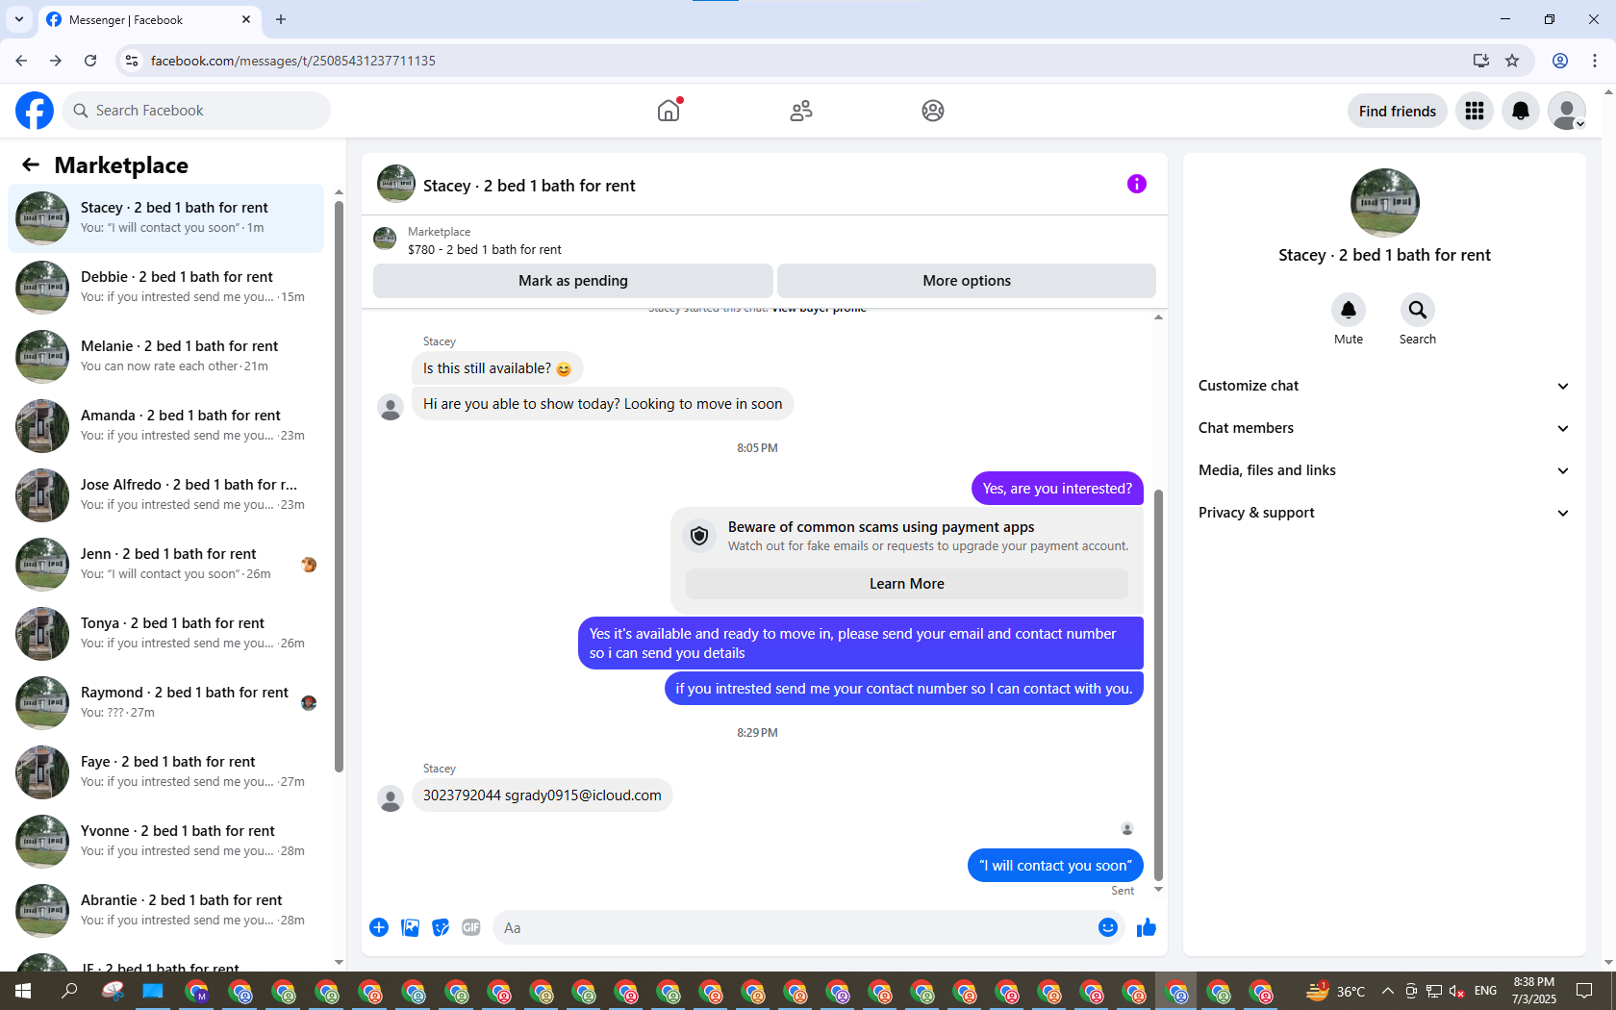Open the $780 Marketplace listing link

click(x=485, y=249)
